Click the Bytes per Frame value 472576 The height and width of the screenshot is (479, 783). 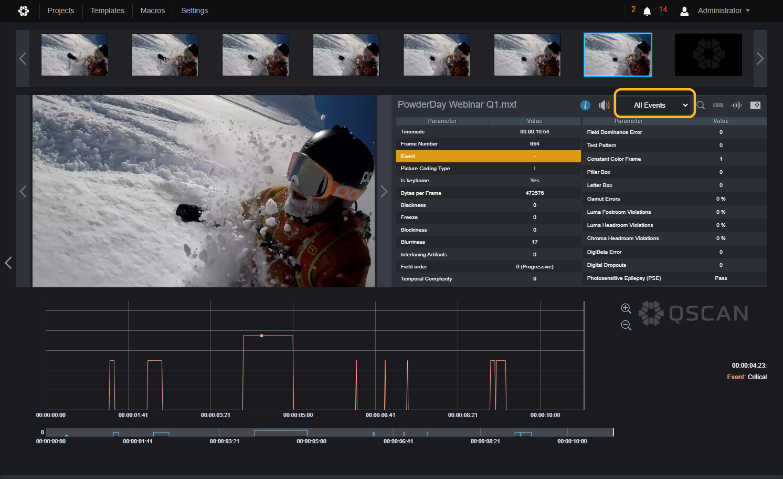click(535, 193)
